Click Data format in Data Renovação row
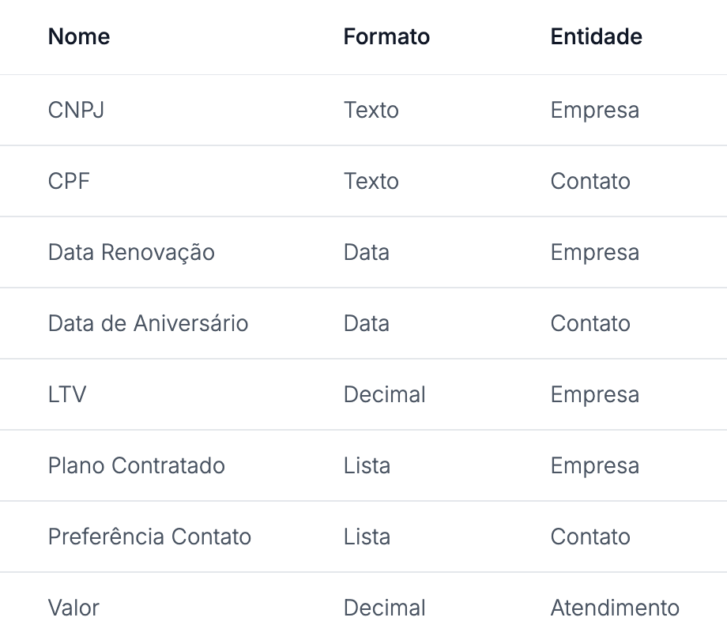 coord(366,252)
